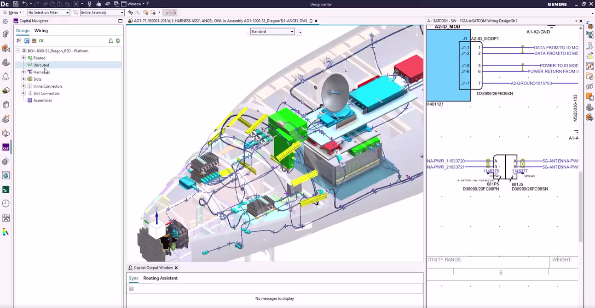
Task: Switch to the Sync tab
Action: coord(133,278)
